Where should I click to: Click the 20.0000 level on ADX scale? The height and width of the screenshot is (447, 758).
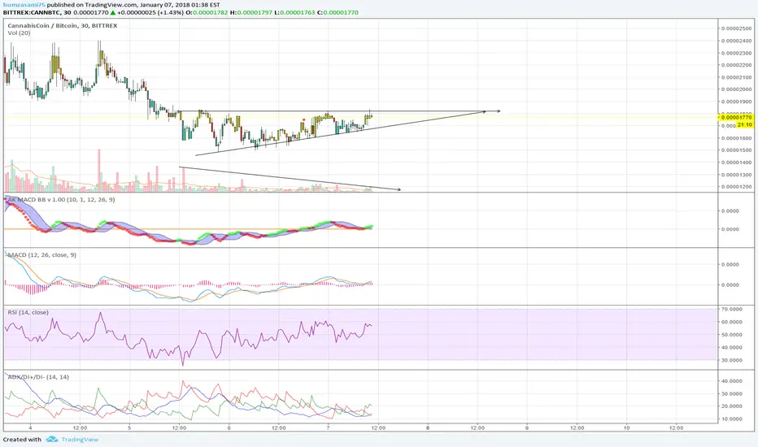pyautogui.click(x=732, y=406)
